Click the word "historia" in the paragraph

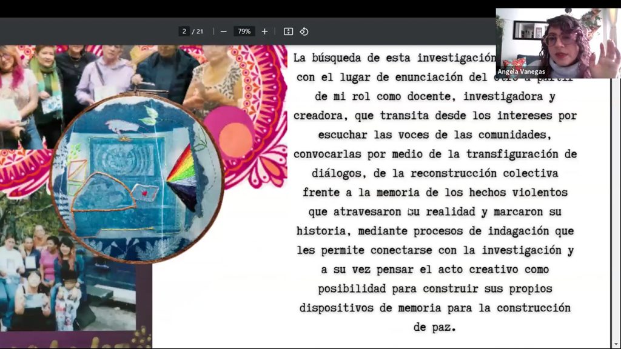click(x=323, y=231)
